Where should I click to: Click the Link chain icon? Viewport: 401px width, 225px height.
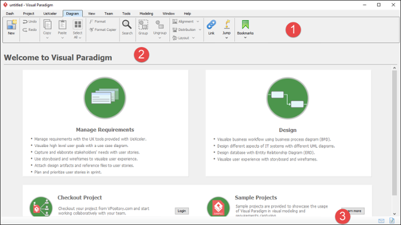coord(211,25)
